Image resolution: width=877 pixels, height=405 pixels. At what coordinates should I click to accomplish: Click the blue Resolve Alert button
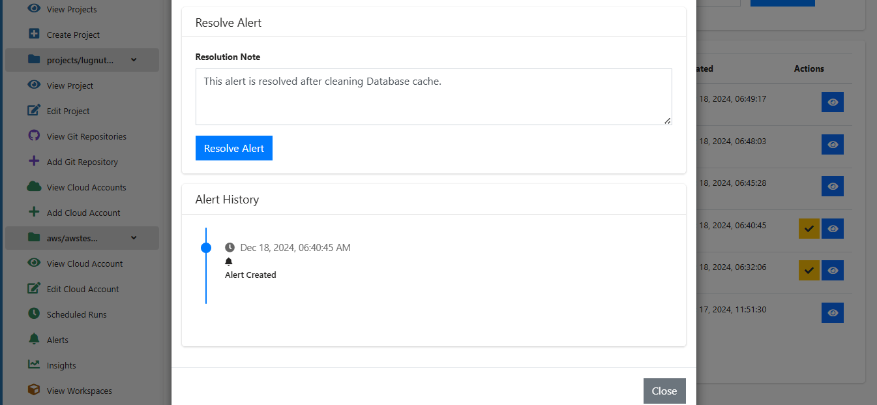coord(234,148)
